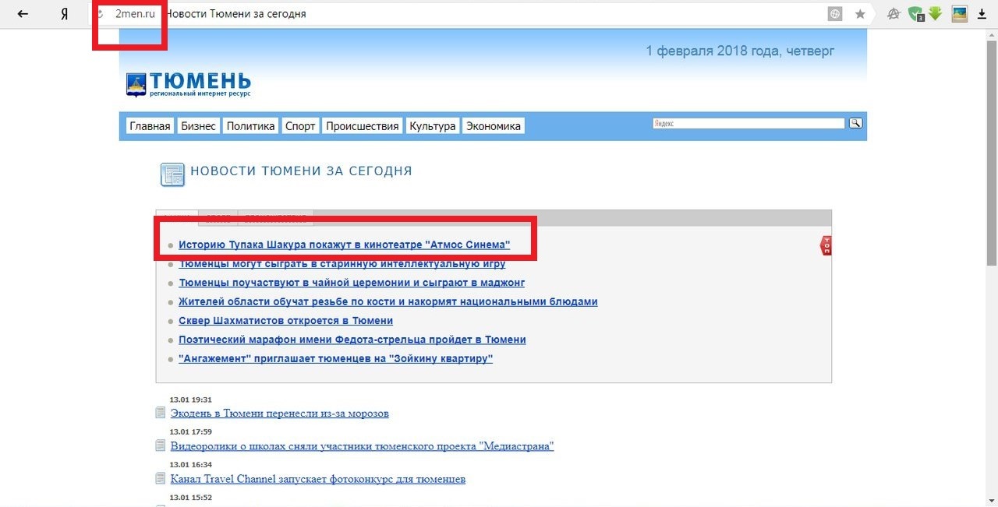Select the Экономика menu item

tap(493, 126)
